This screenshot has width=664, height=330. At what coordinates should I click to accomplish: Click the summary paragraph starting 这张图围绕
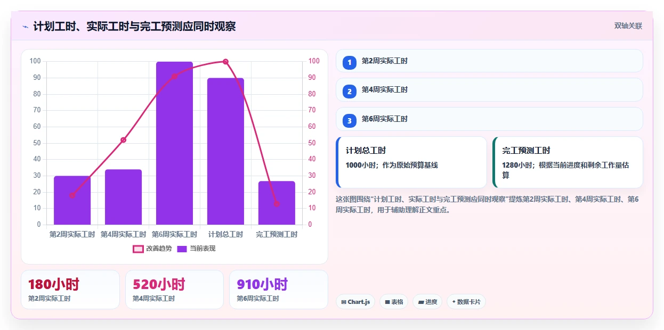pos(487,204)
